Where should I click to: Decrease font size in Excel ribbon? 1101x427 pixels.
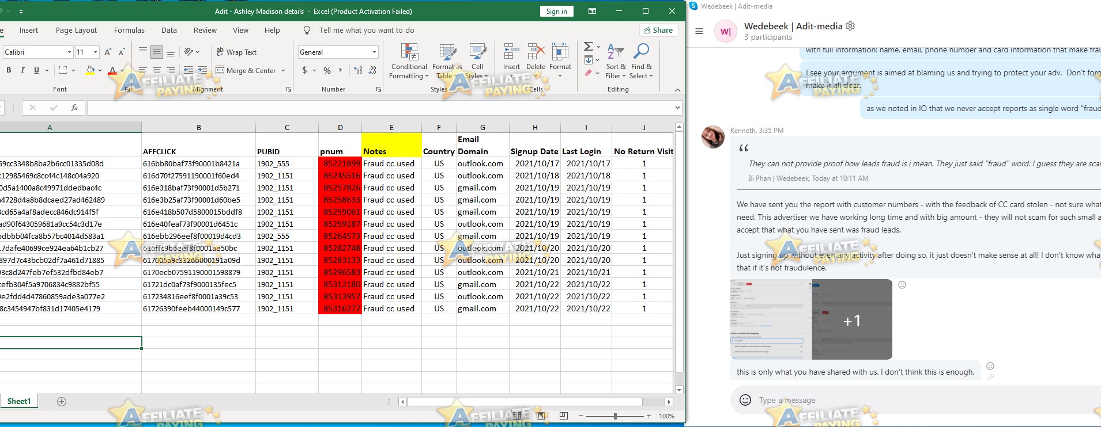(x=122, y=52)
